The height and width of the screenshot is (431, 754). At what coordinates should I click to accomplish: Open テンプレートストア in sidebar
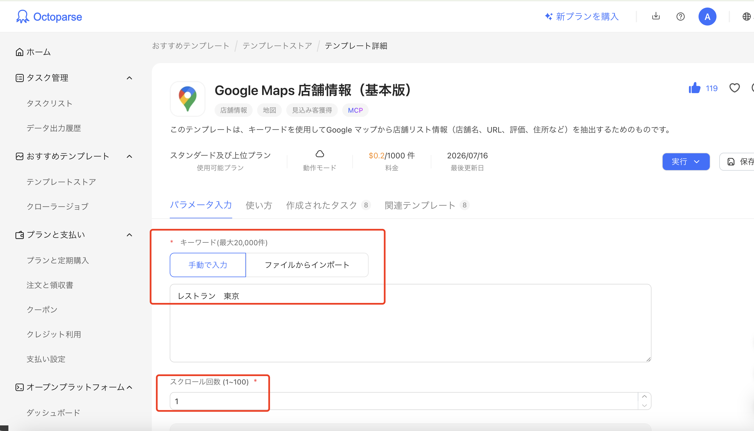click(61, 182)
